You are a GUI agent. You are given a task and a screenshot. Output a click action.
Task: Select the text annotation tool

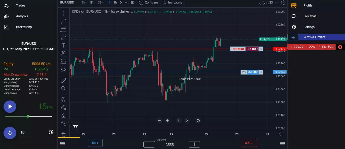click(63, 45)
